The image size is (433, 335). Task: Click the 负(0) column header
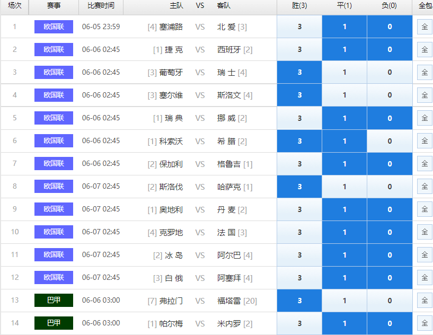click(390, 5)
